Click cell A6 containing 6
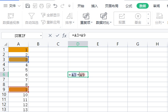The image size is (168, 112). coord(18,74)
